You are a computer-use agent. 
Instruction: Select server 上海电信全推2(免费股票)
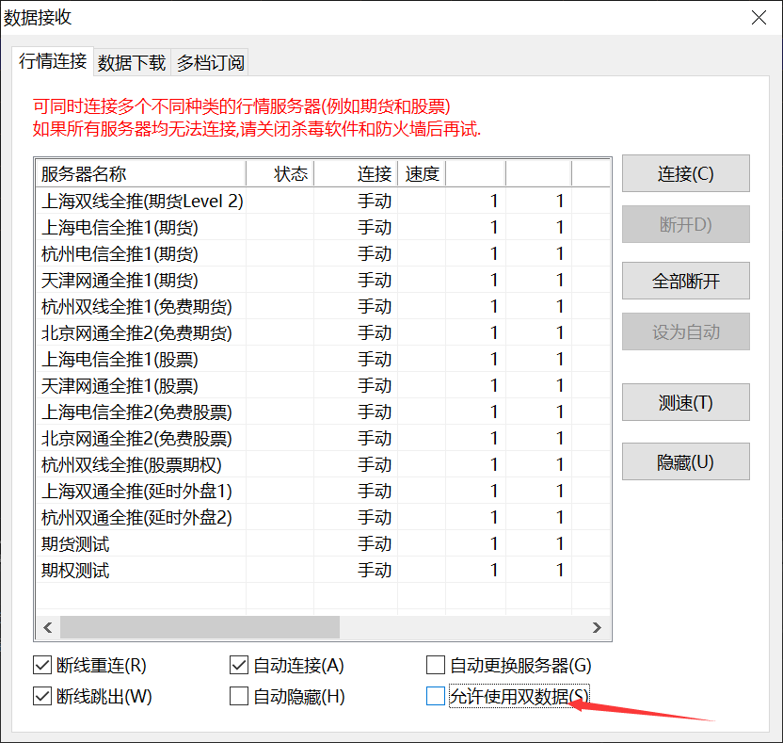coord(323,412)
